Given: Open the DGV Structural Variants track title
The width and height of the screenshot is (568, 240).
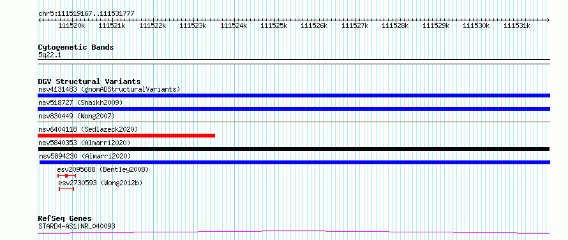Looking at the screenshot, I should click(89, 81).
